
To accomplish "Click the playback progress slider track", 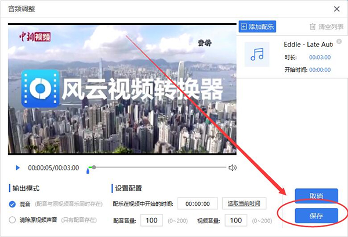I will (x=157, y=167).
